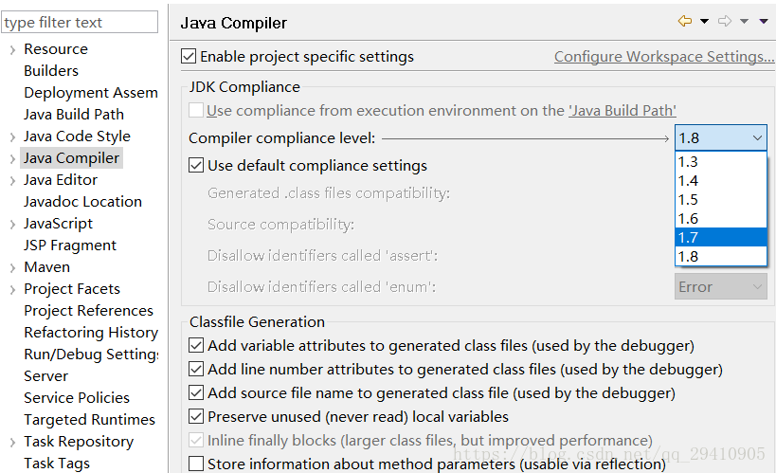
Task: Expand the Resource tree node
Action: (x=12, y=49)
